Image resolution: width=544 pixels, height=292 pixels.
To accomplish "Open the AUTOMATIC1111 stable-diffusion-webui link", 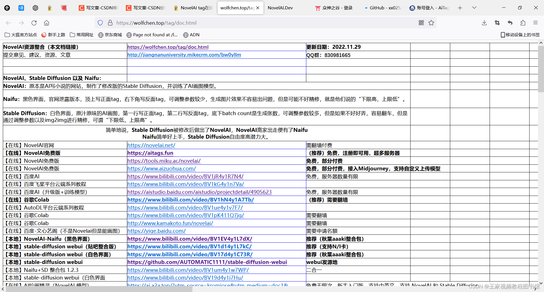I will point(207,262).
